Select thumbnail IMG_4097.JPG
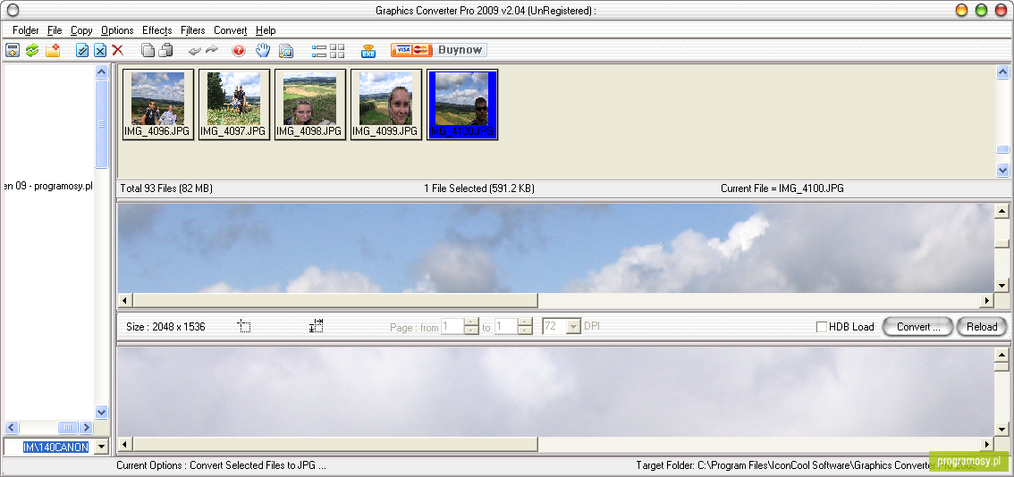Image resolution: width=1014 pixels, height=477 pixels. coord(234,104)
